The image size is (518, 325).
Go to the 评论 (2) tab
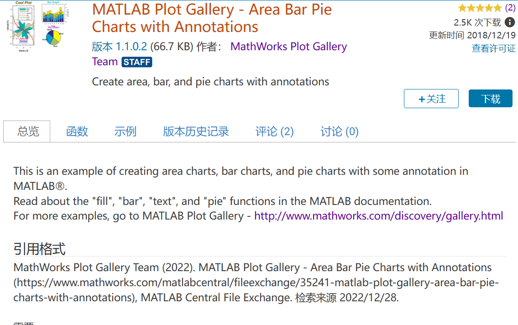274,131
